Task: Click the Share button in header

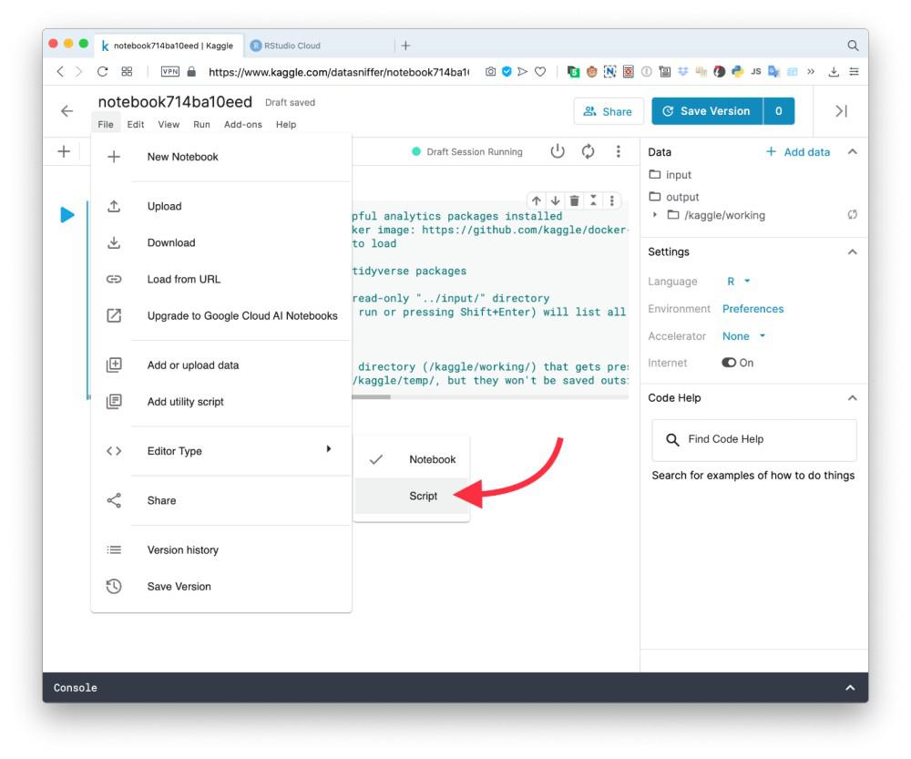Action: tap(609, 111)
